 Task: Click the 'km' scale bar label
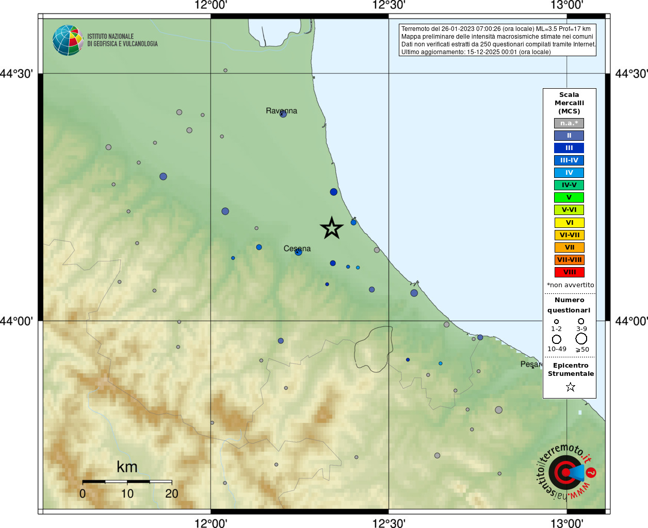click(x=127, y=467)
